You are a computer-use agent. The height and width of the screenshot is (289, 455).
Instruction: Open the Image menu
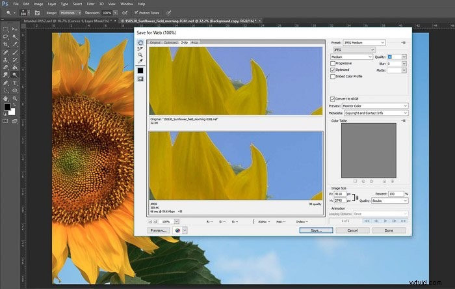pyautogui.click(x=38, y=4)
